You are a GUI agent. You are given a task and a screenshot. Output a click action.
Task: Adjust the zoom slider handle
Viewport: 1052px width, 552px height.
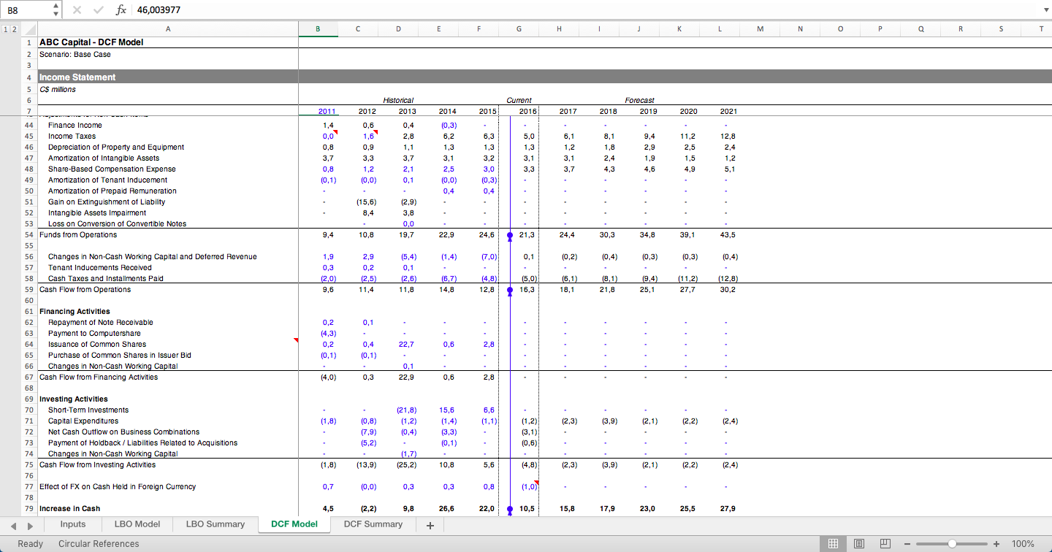tap(952, 544)
